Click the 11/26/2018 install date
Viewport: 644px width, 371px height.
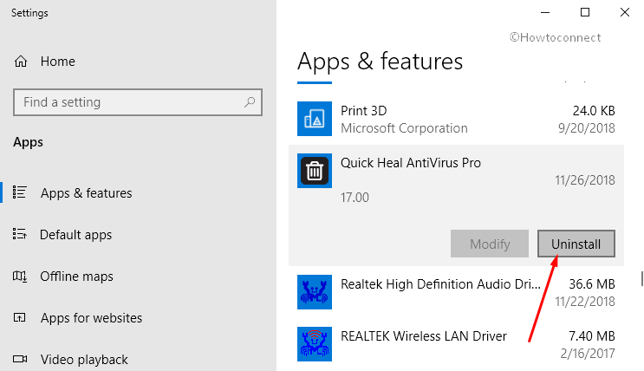[585, 180]
